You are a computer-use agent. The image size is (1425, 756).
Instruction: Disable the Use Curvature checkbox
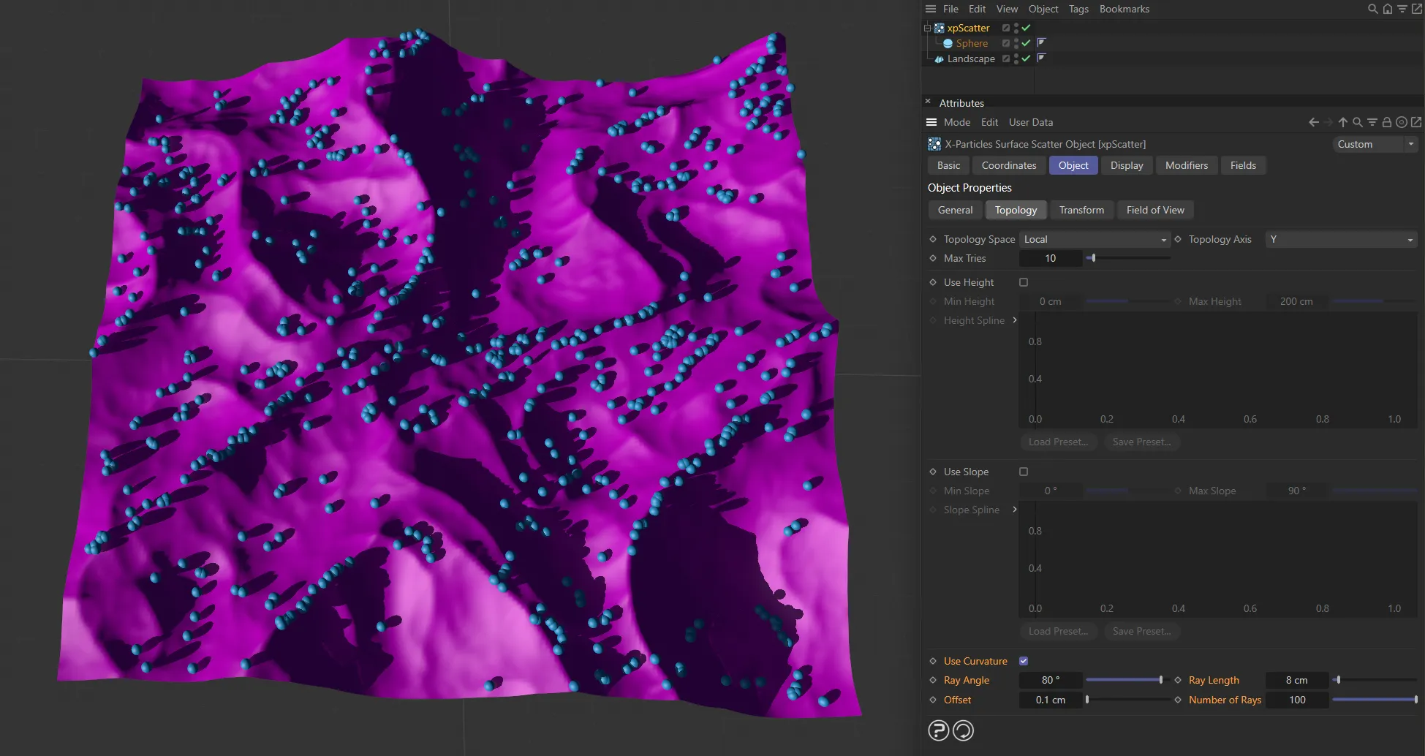(x=1023, y=660)
